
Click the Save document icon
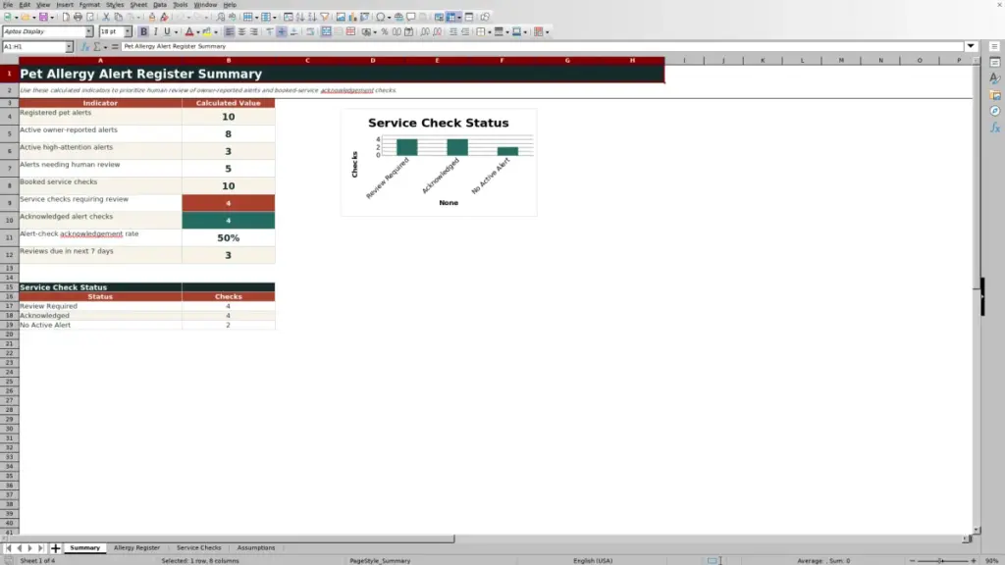[x=43, y=17]
